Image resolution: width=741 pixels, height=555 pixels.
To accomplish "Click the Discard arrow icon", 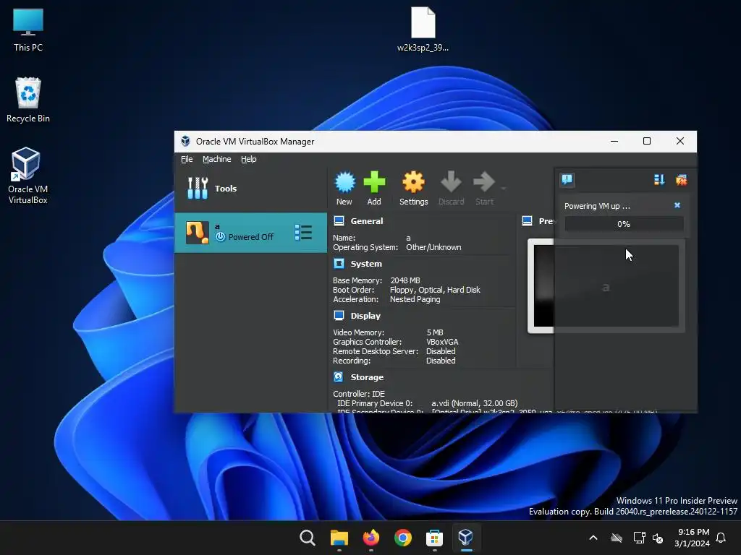I will (451, 183).
